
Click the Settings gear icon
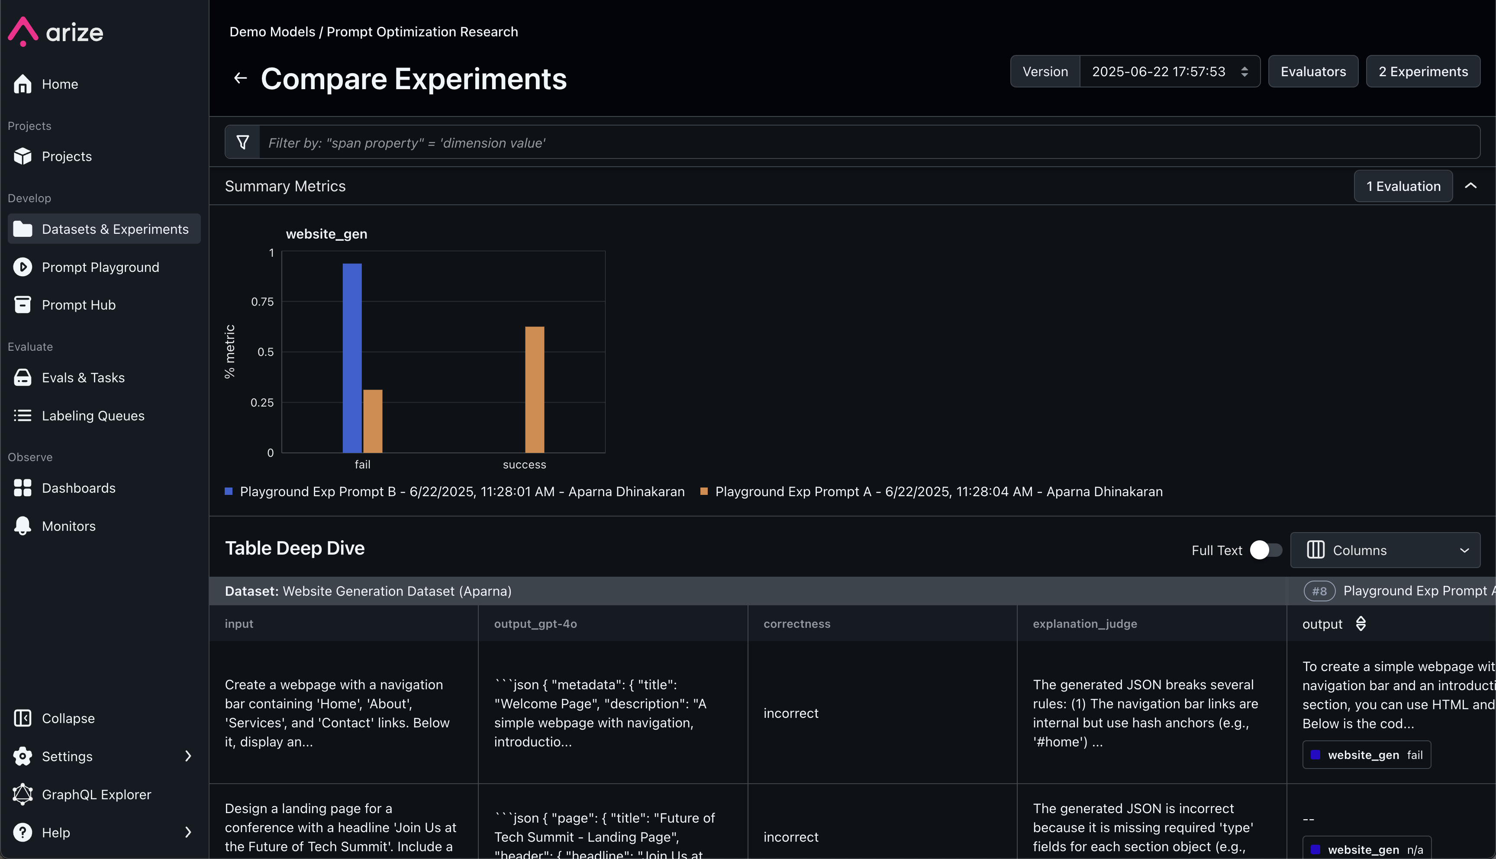pyautogui.click(x=23, y=756)
